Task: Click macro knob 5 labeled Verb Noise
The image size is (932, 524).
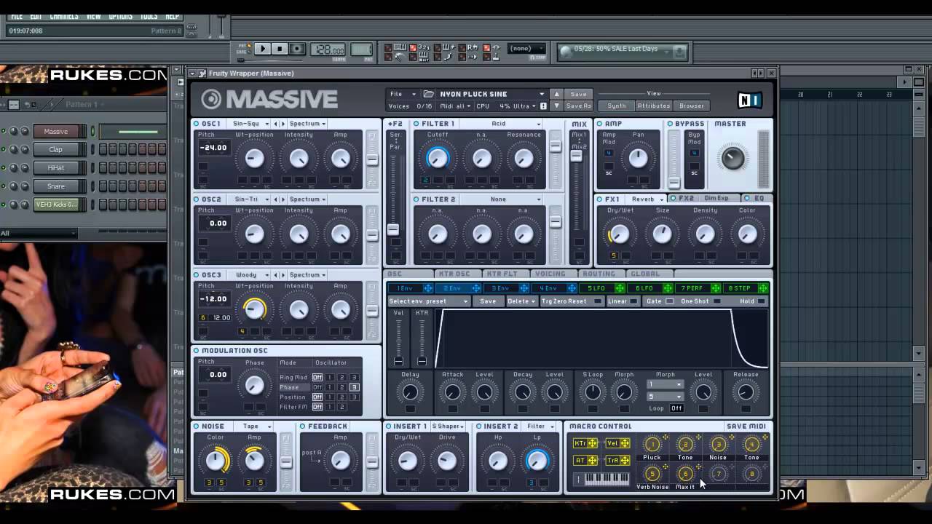Action: 652,474
